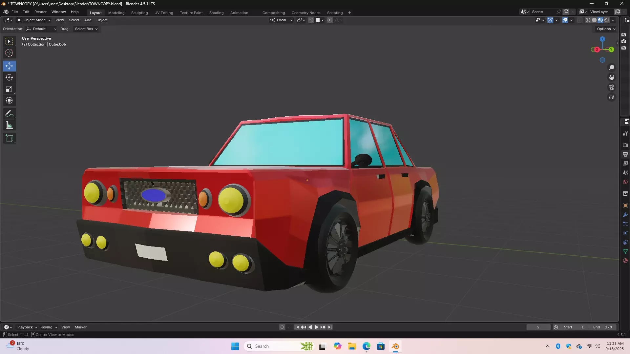Open the World properties tab
Viewport: 630px width, 354px height.
click(x=625, y=182)
